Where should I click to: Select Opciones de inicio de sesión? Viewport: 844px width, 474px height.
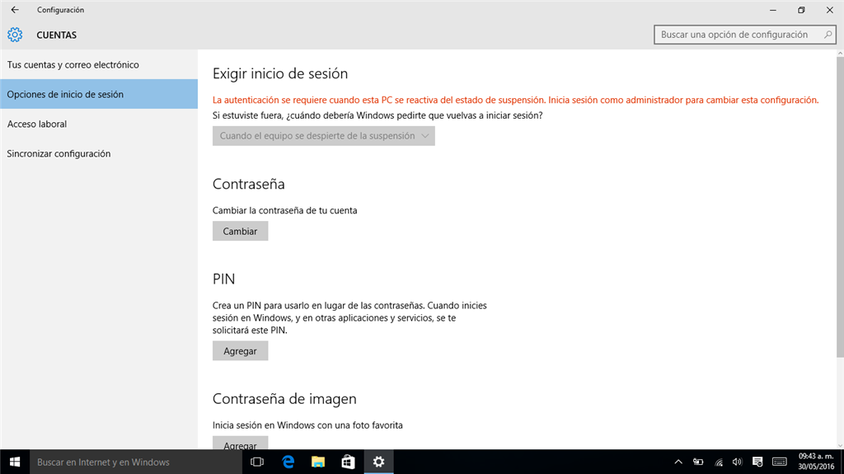(99, 94)
